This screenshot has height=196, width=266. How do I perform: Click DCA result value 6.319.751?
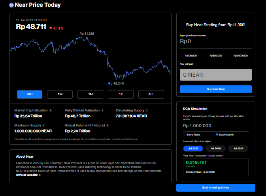(x=196, y=162)
